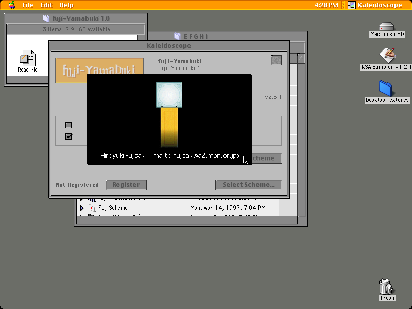Click the 3 items, 7.94 GB available header
This screenshot has height=309, width=412.
pos(76,29)
